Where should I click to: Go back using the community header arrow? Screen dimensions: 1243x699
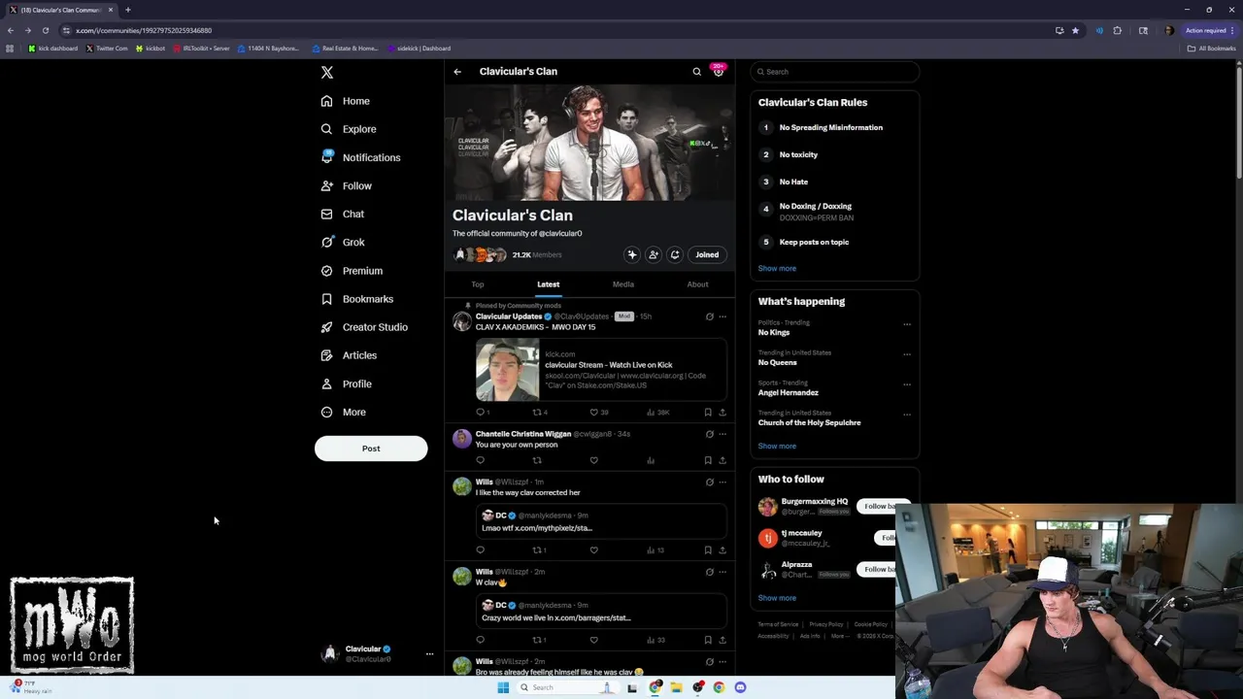tap(457, 72)
